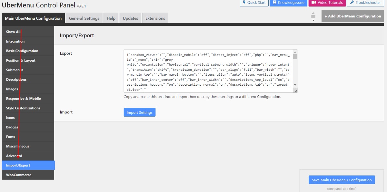Image resolution: width=387 pixels, height=192 pixels.
Task: Select Responsive & Mobile sidebar section
Action: click(x=23, y=99)
